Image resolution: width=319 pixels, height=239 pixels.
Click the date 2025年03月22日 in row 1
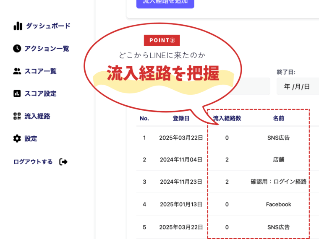tap(181, 138)
